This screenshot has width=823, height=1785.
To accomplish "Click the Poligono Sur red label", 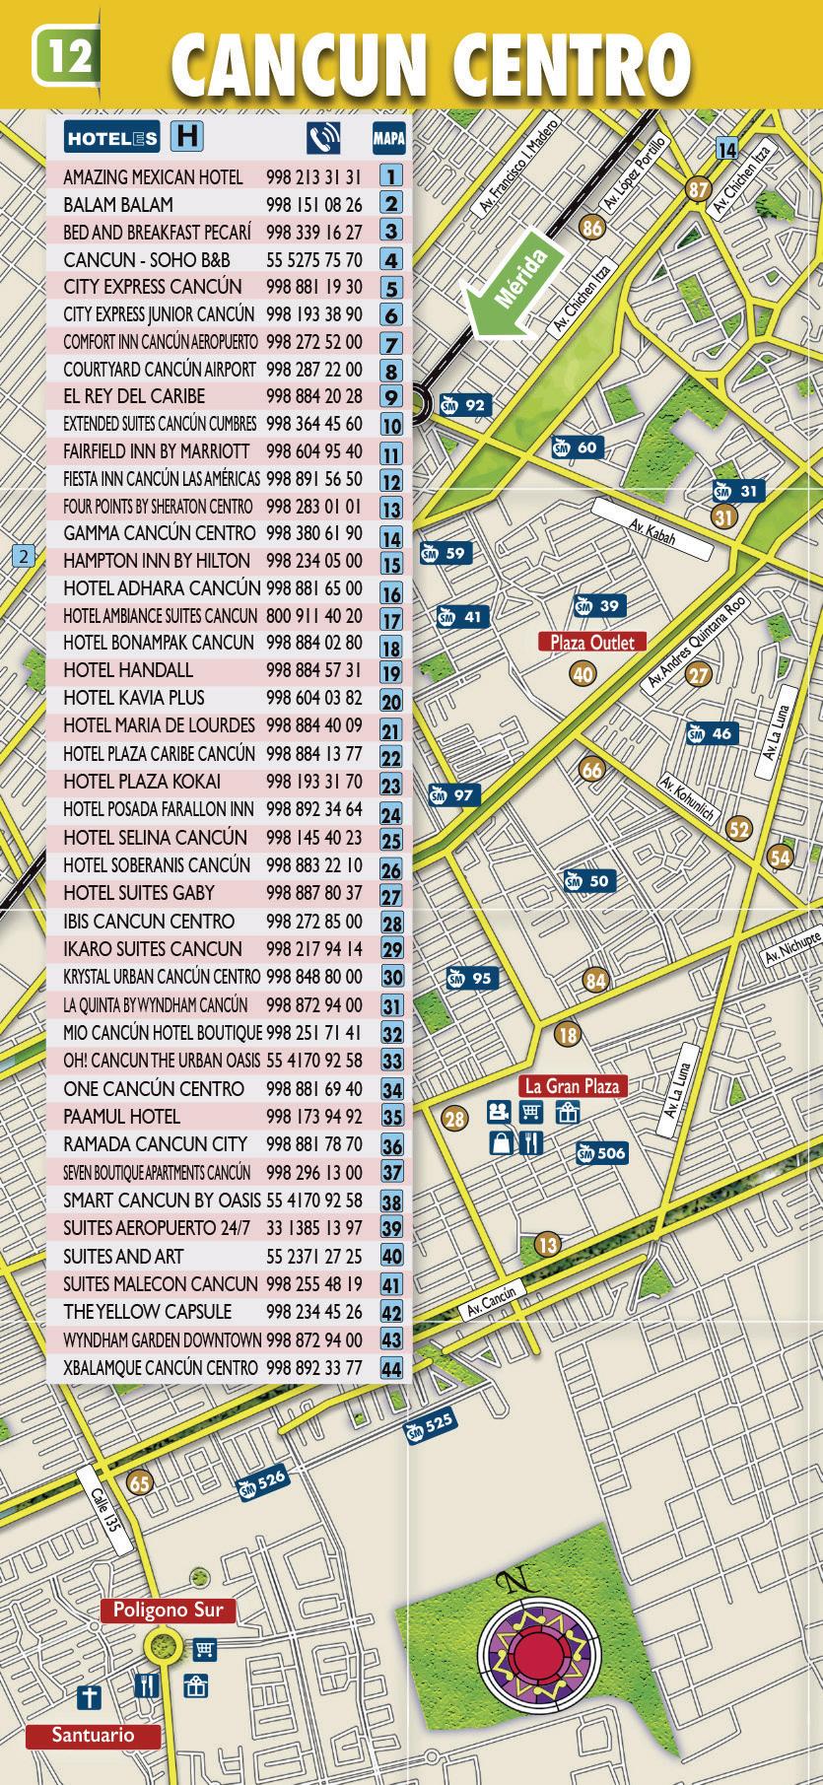I will [168, 1611].
